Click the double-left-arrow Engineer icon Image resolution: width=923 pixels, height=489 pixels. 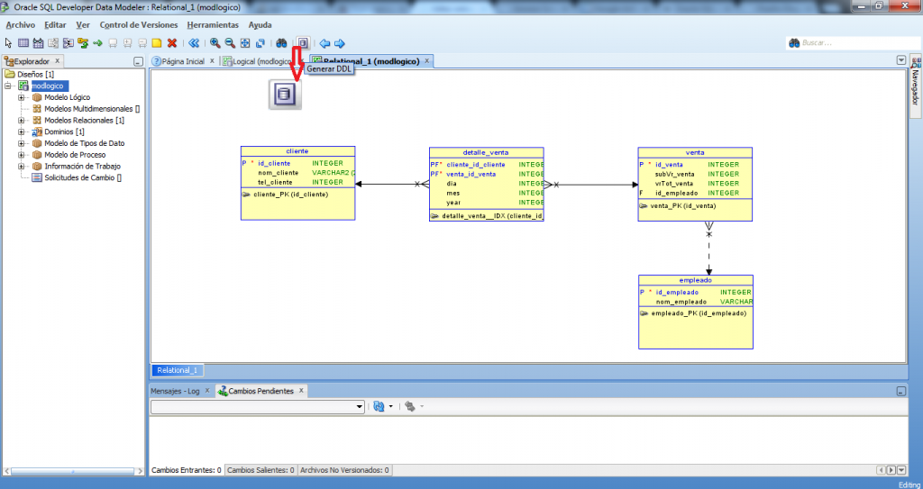click(194, 43)
